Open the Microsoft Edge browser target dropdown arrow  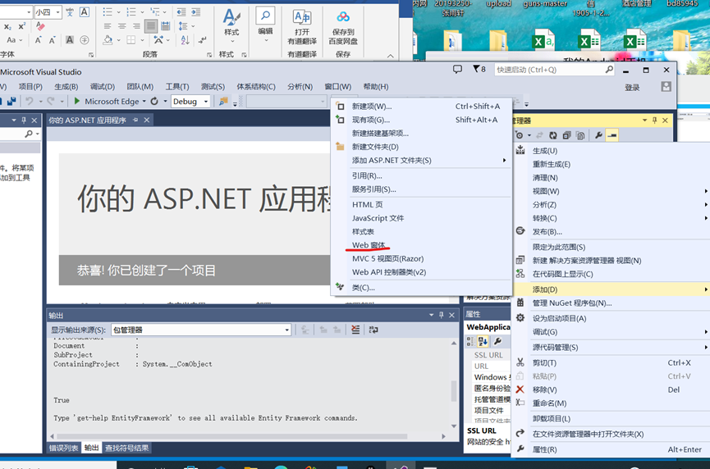coord(144,102)
